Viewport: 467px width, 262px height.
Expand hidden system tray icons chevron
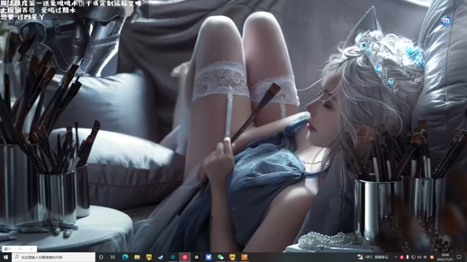tap(396, 257)
